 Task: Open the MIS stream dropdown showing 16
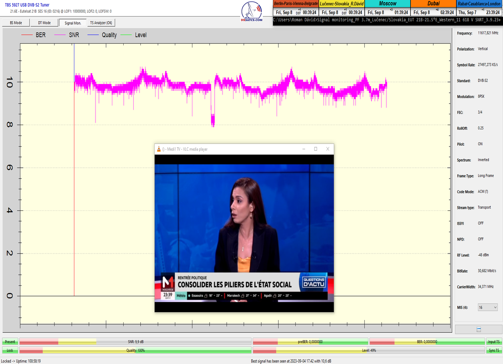click(487, 308)
